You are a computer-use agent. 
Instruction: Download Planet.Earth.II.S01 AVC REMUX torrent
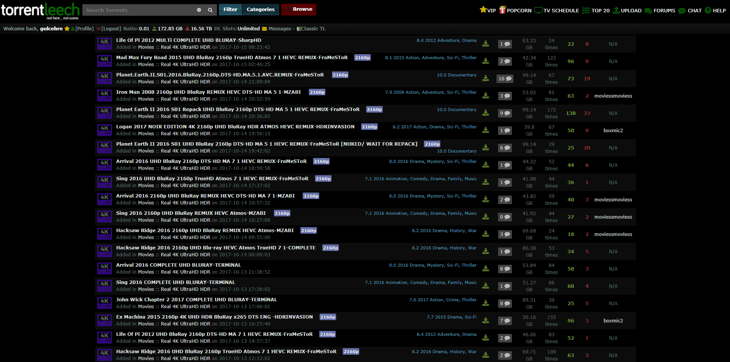pos(486,78)
